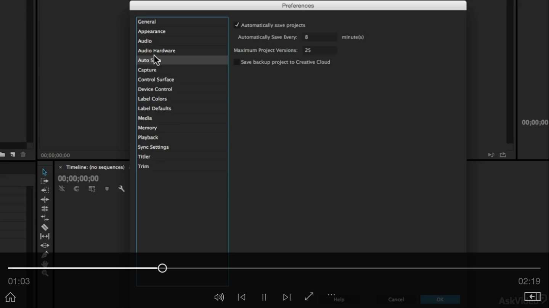Select the Selection arrow tool

click(x=45, y=172)
